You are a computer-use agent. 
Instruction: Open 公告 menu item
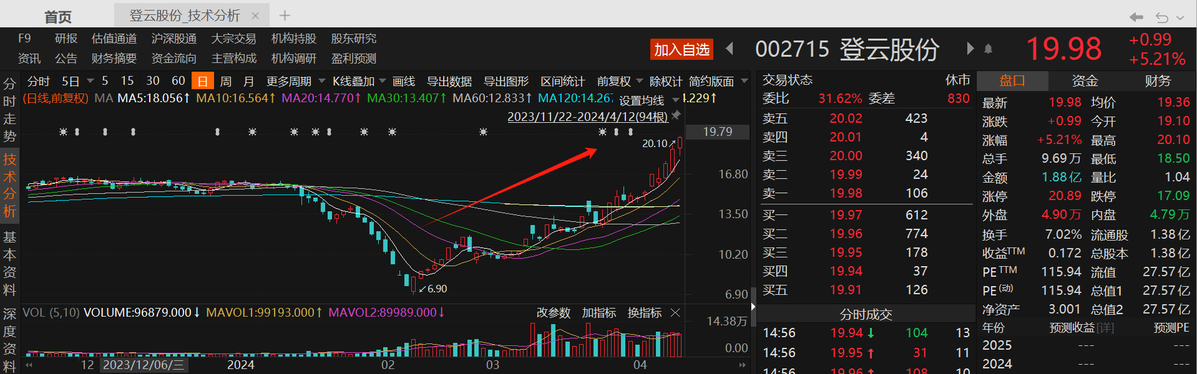(x=66, y=59)
